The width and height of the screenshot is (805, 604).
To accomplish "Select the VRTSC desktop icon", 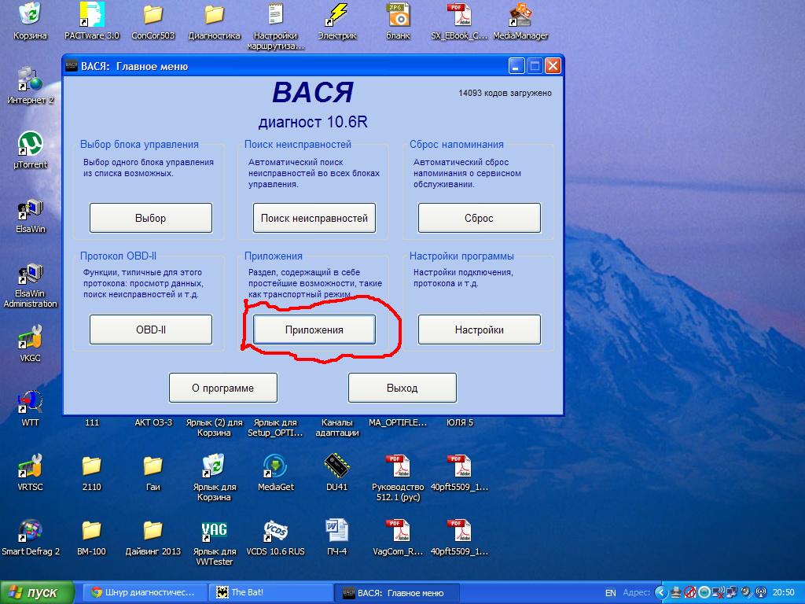I will tap(30, 466).
